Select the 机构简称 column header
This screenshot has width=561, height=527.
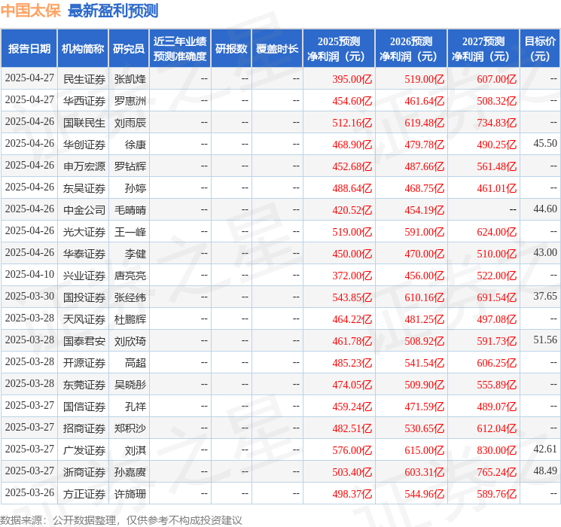click(x=83, y=49)
